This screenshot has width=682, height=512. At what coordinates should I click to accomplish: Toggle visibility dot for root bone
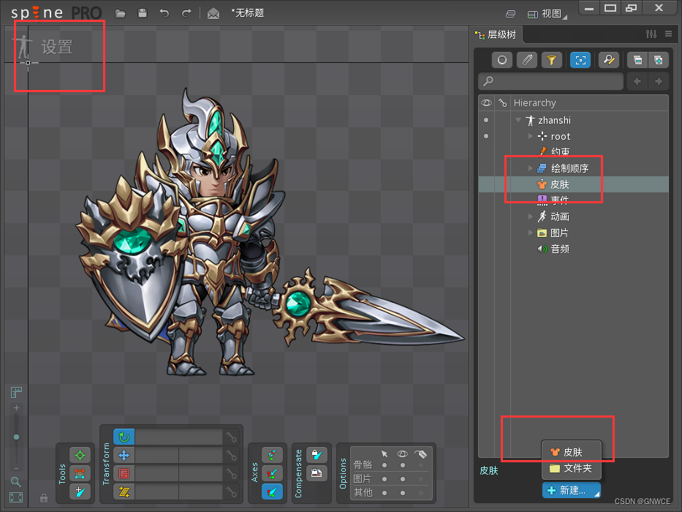click(486, 136)
